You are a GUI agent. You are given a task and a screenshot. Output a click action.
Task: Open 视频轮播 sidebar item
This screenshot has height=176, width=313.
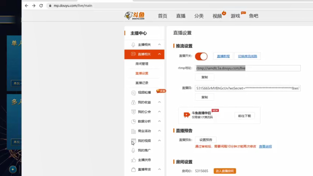[x=144, y=93]
